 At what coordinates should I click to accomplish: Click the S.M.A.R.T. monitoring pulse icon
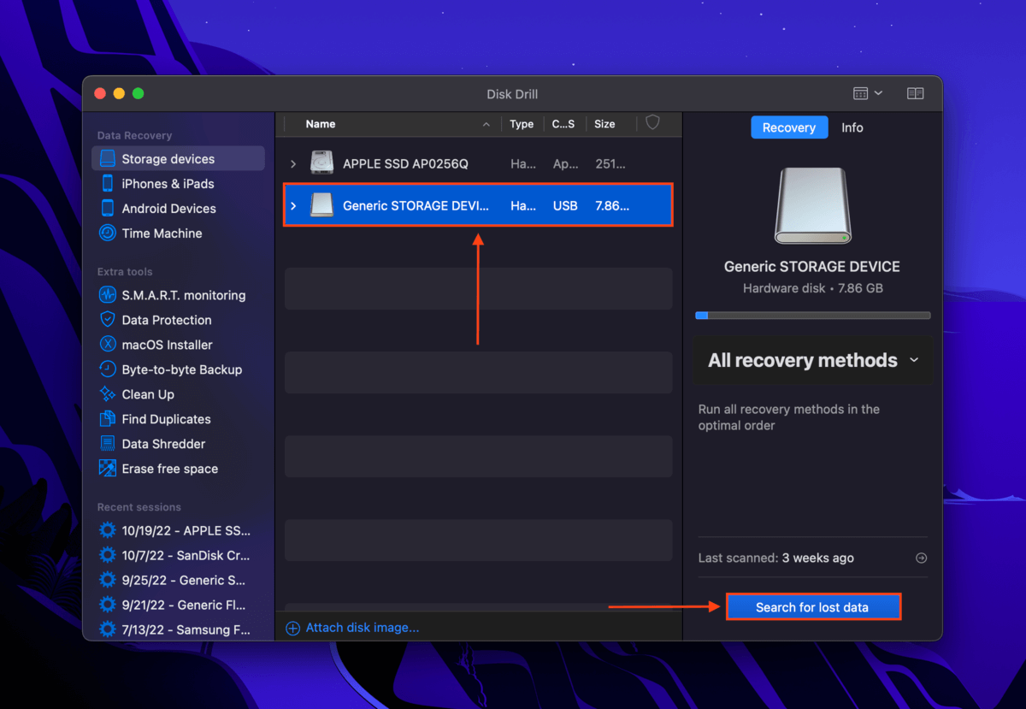108,295
